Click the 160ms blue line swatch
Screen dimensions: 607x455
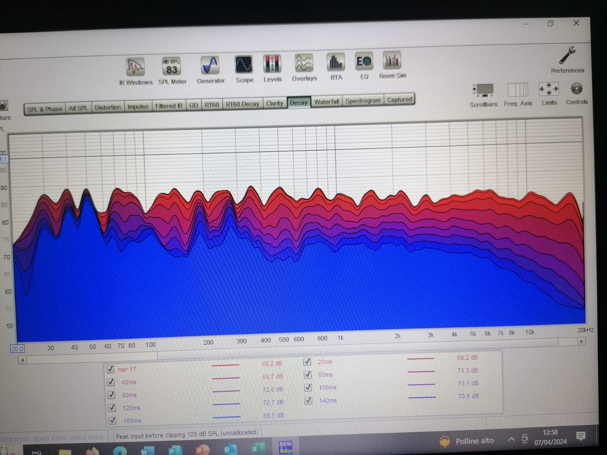226,417
